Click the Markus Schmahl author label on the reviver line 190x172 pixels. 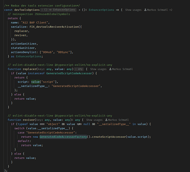pyautogui.click(x=118, y=120)
